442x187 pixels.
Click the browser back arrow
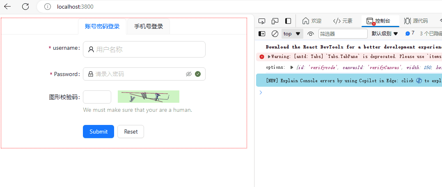tap(7, 7)
